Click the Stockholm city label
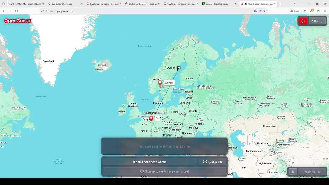Screen dimensions: 329x185 coord(179,89)
